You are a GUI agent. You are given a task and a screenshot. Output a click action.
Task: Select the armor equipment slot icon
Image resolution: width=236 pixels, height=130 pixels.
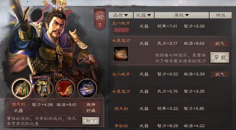tap(43, 88)
